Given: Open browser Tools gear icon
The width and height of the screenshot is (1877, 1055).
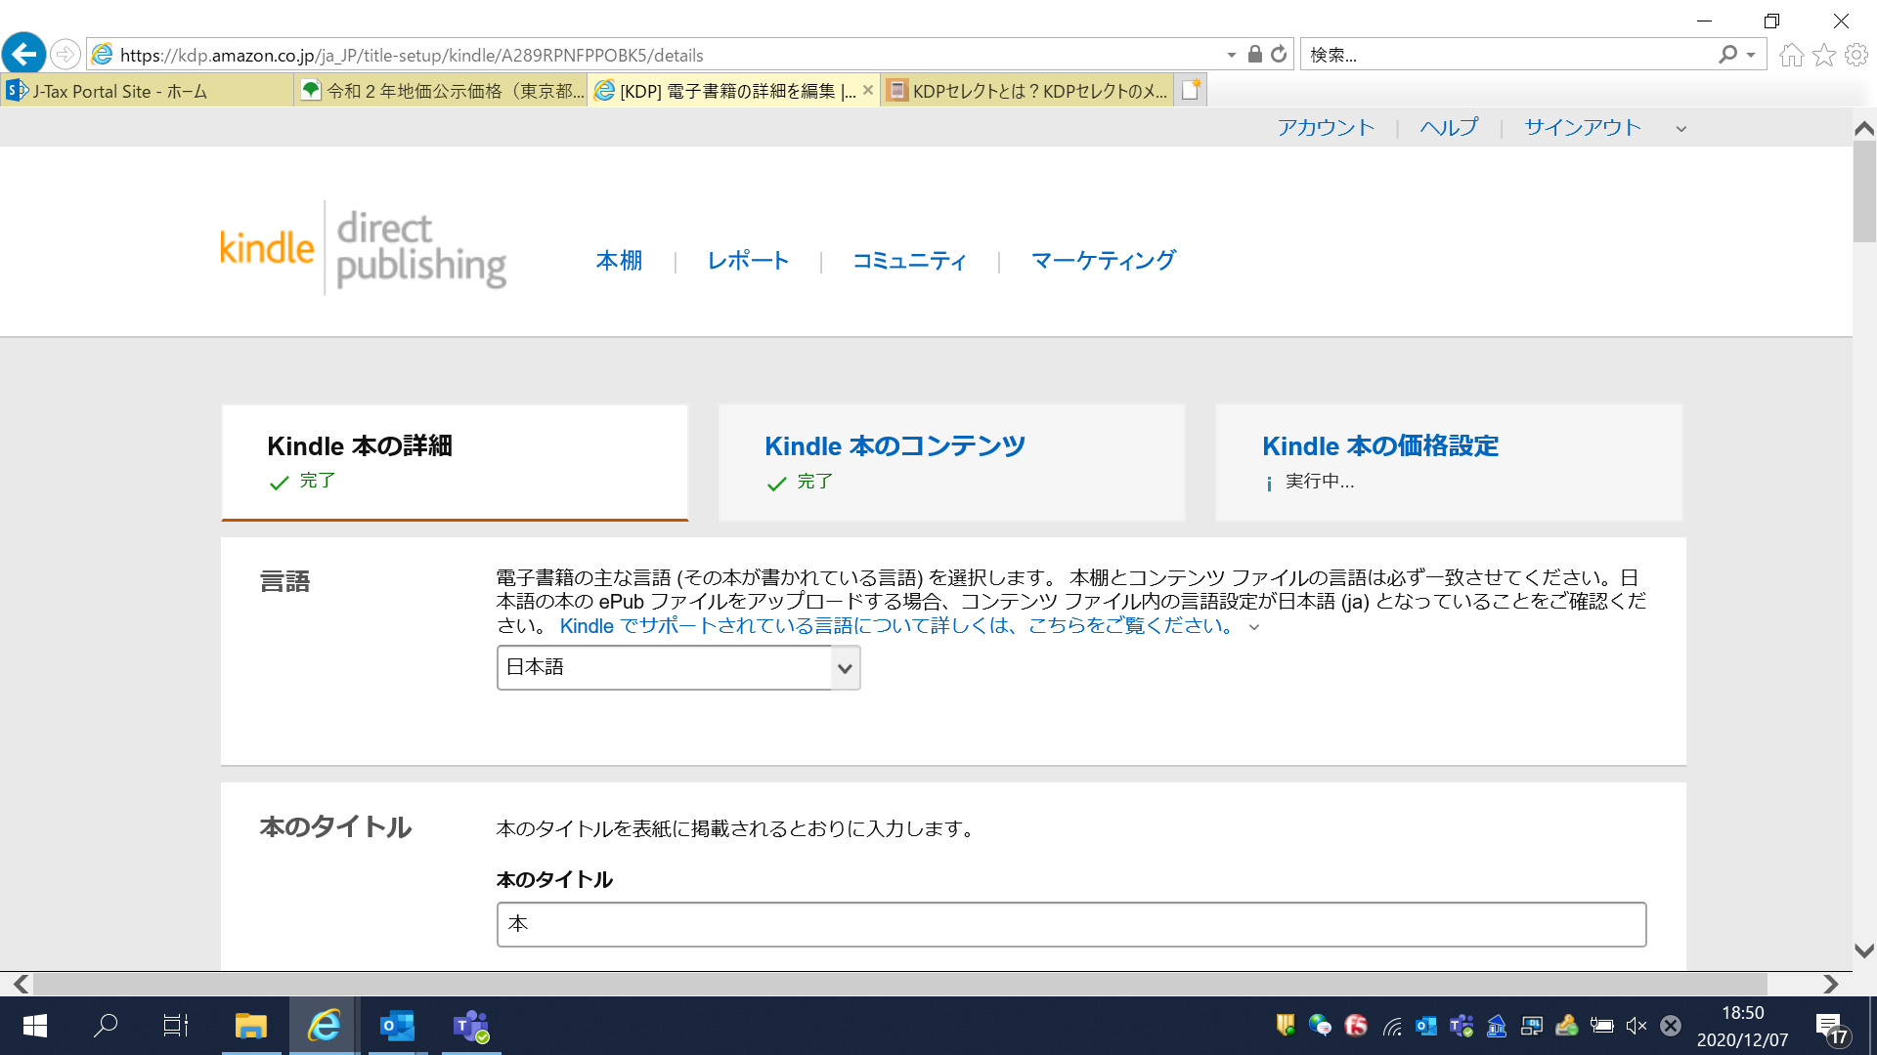Looking at the screenshot, I should 1856,55.
